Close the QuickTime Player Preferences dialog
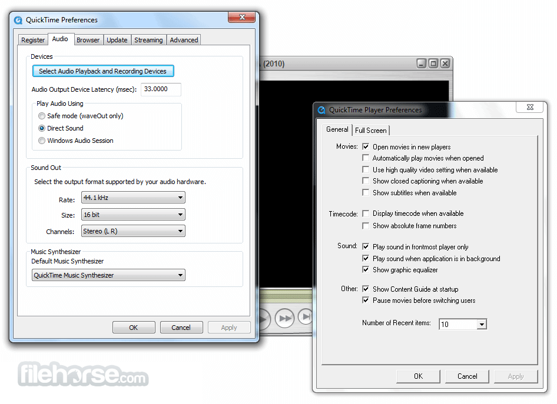Image resolution: width=557 pixels, height=404 pixels. coord(530,107)
